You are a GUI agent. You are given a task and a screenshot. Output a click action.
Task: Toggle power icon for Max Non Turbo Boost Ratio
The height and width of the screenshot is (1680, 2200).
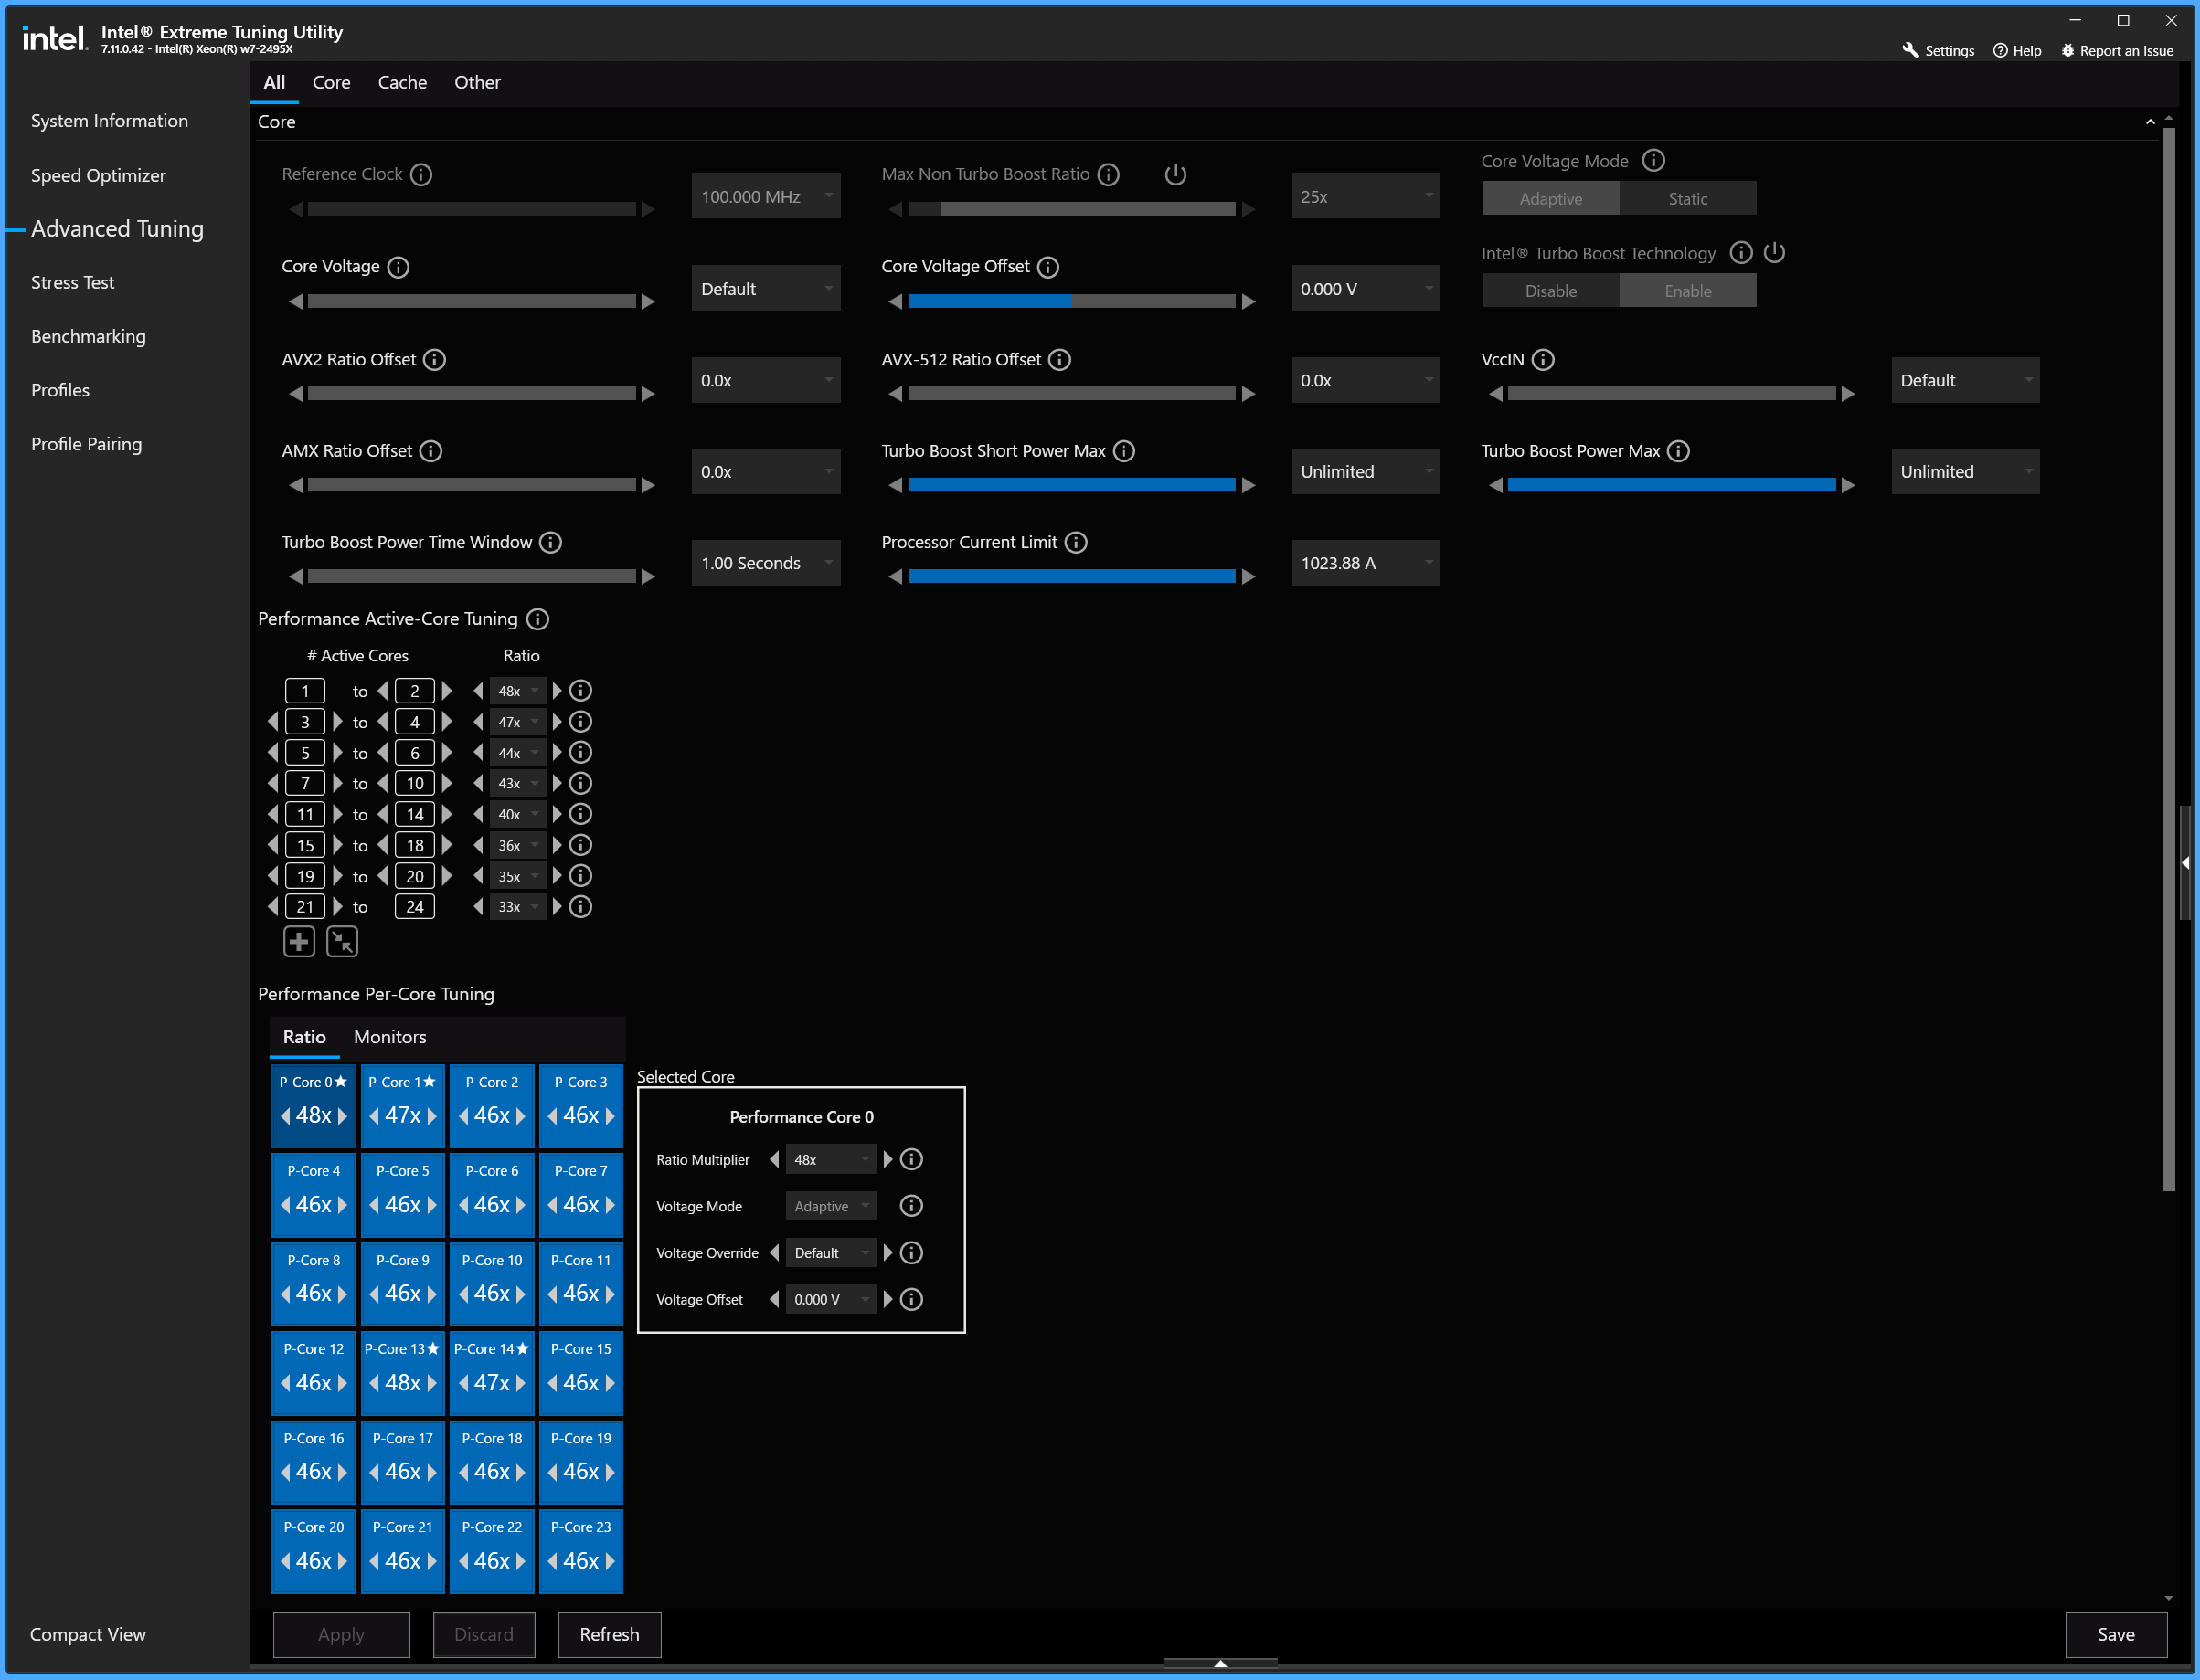pos(1175,175)
